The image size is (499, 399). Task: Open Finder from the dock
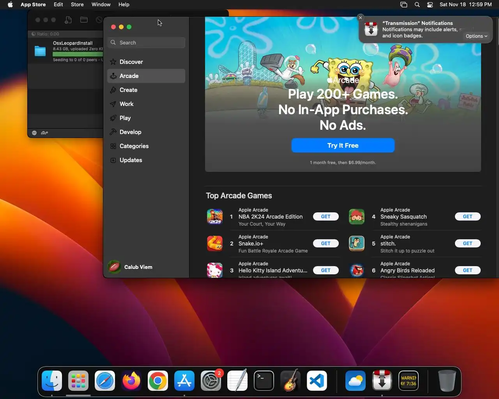coord(52,381)
